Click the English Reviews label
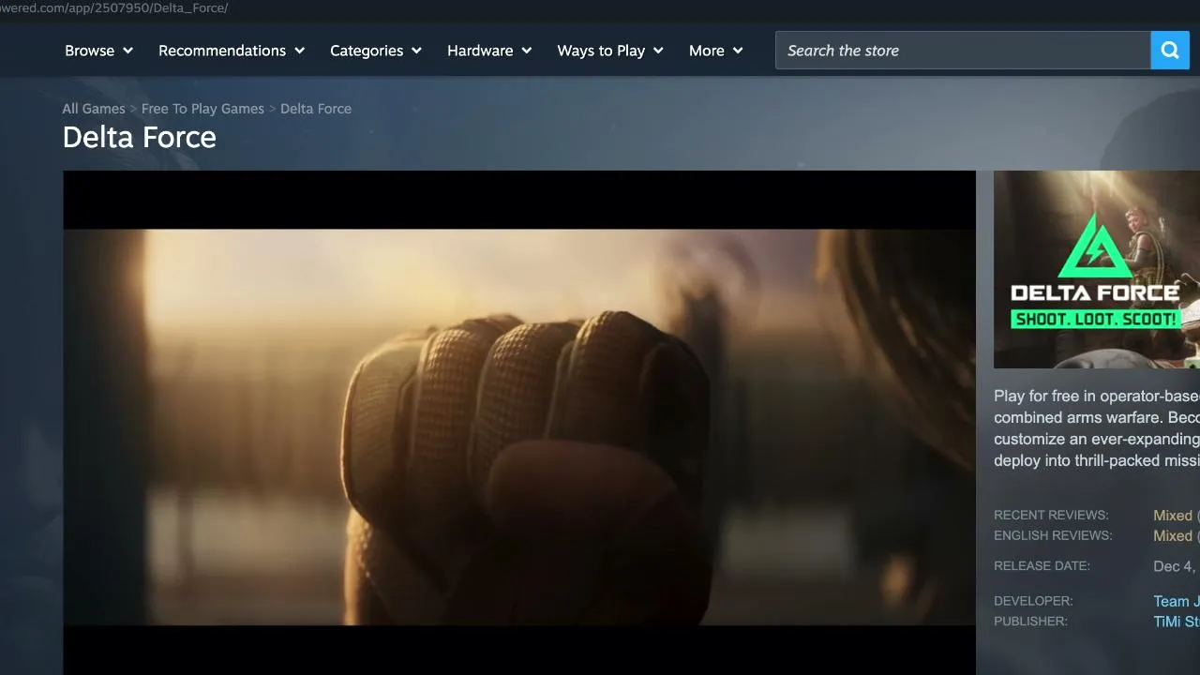1200x675 pixels. (1053, 536)
